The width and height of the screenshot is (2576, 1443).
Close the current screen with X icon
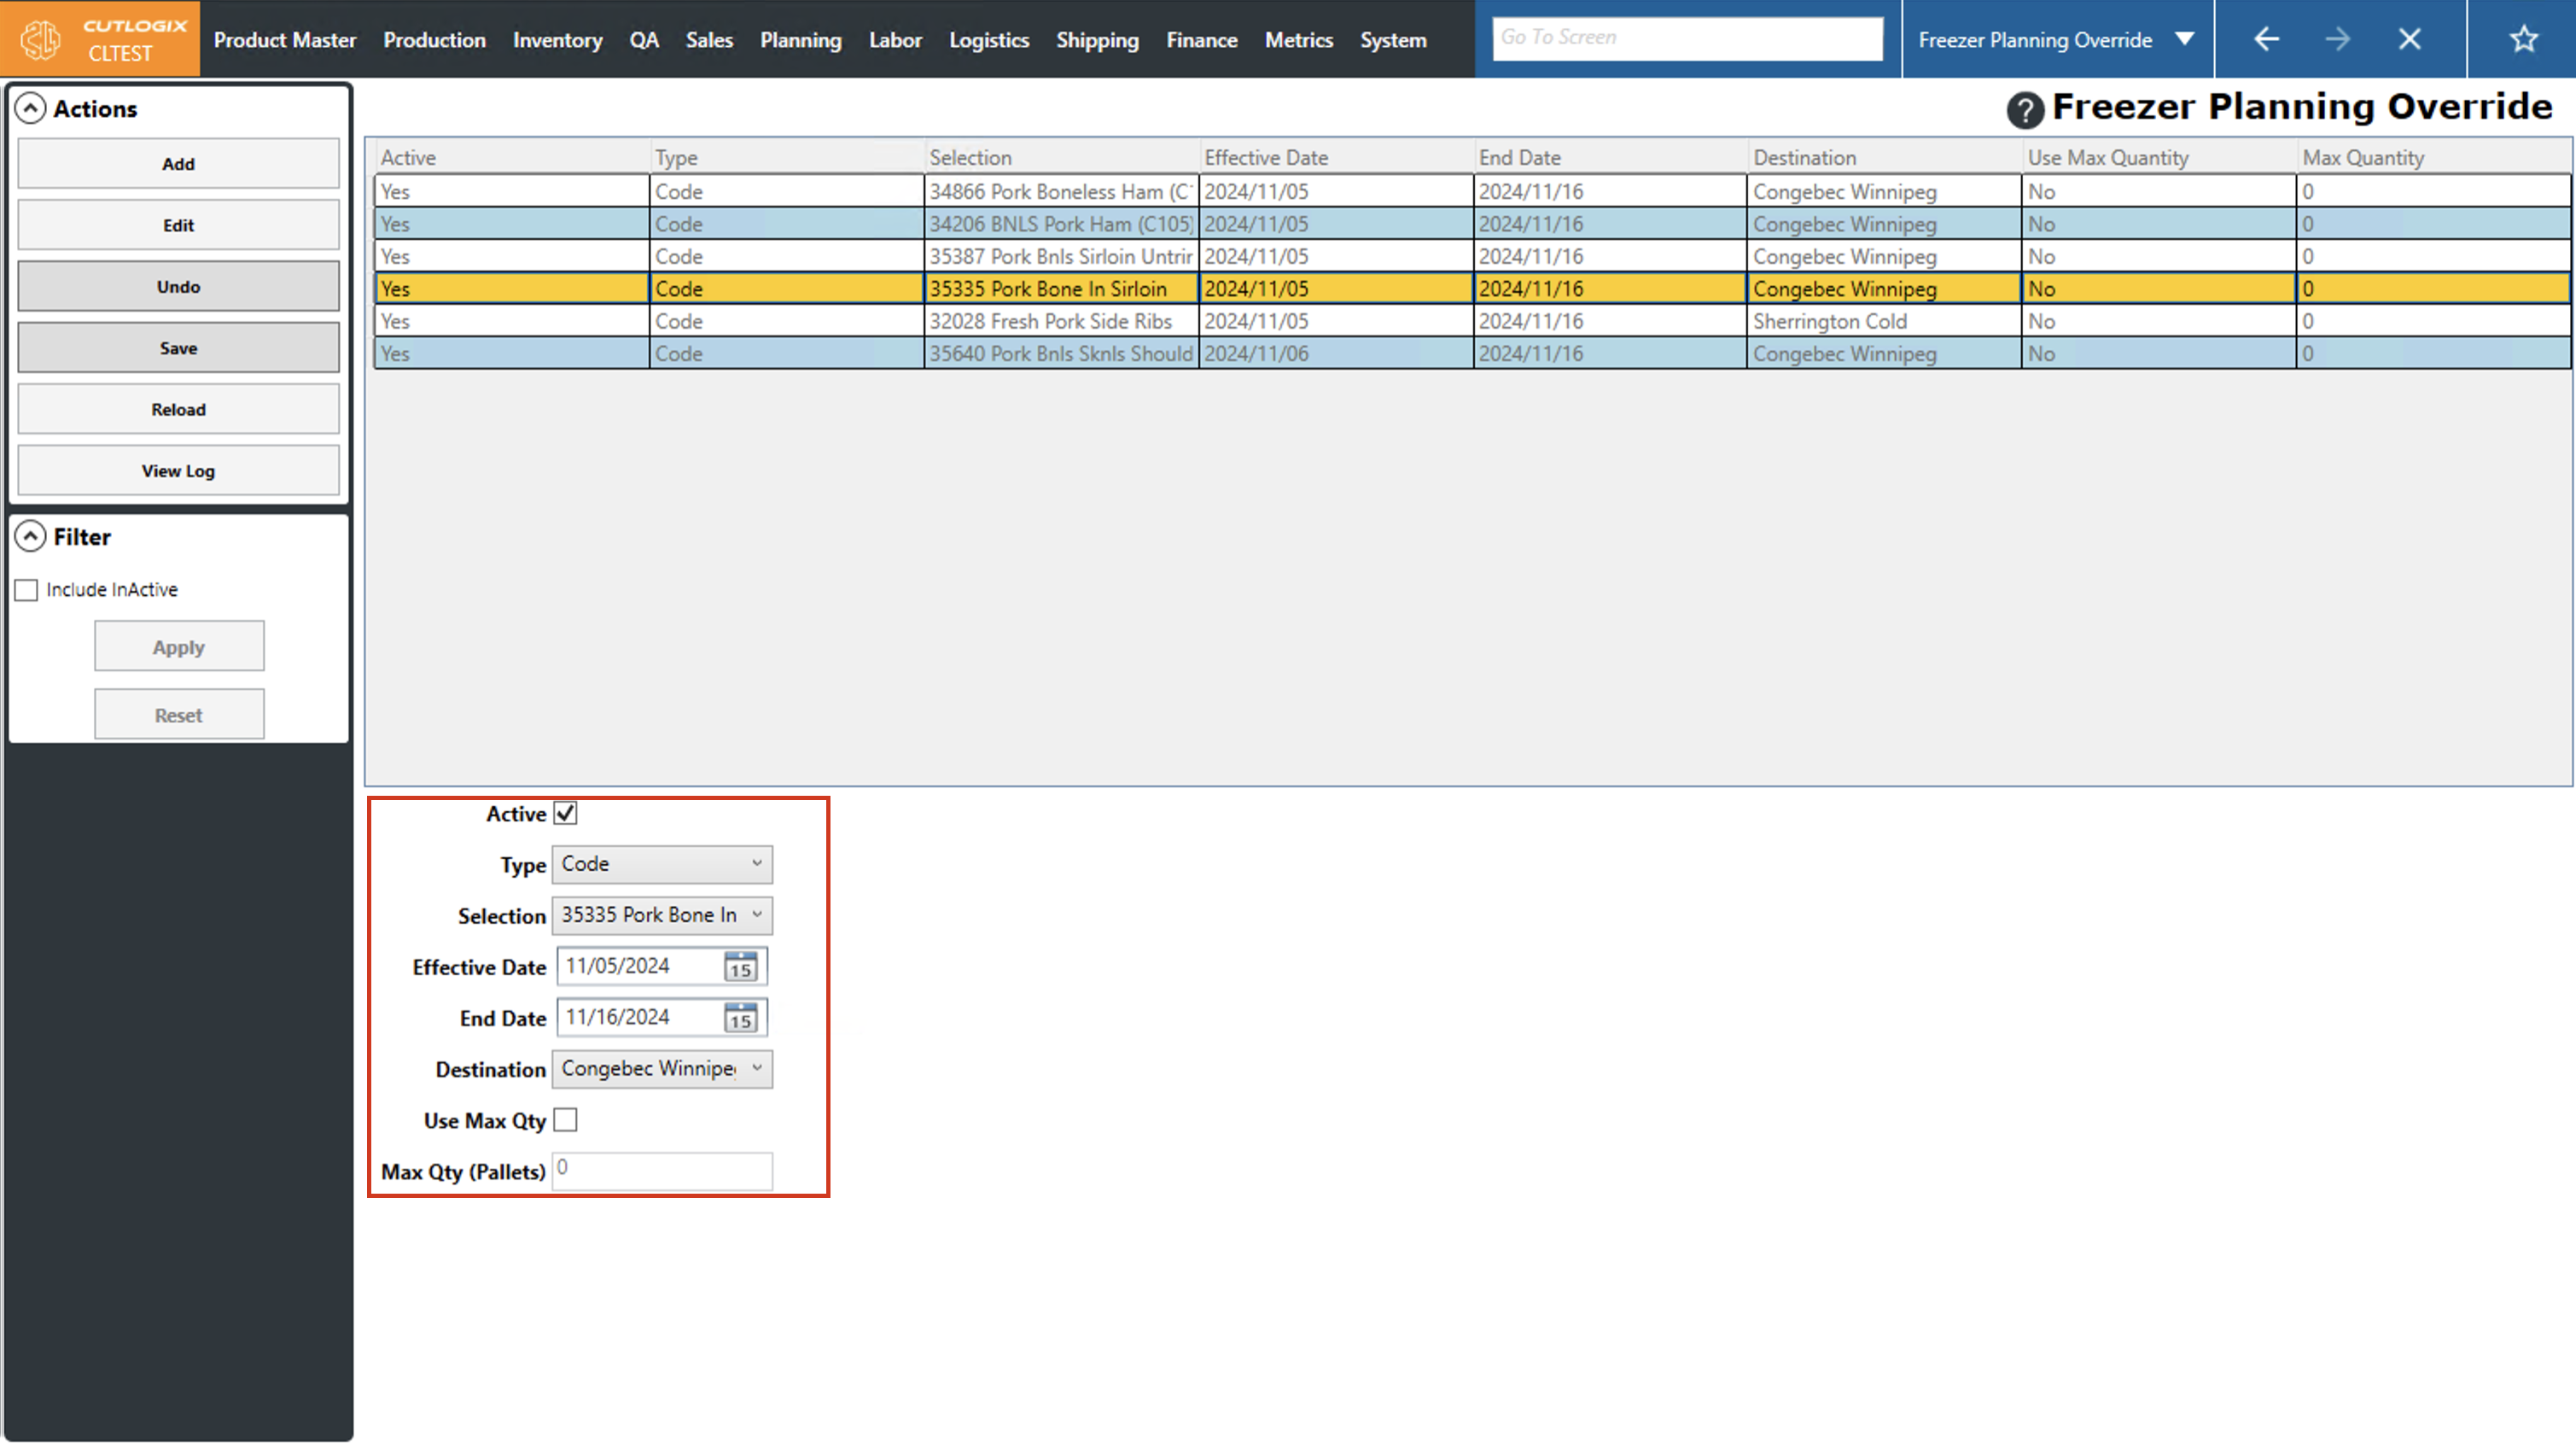point(2409,39)
